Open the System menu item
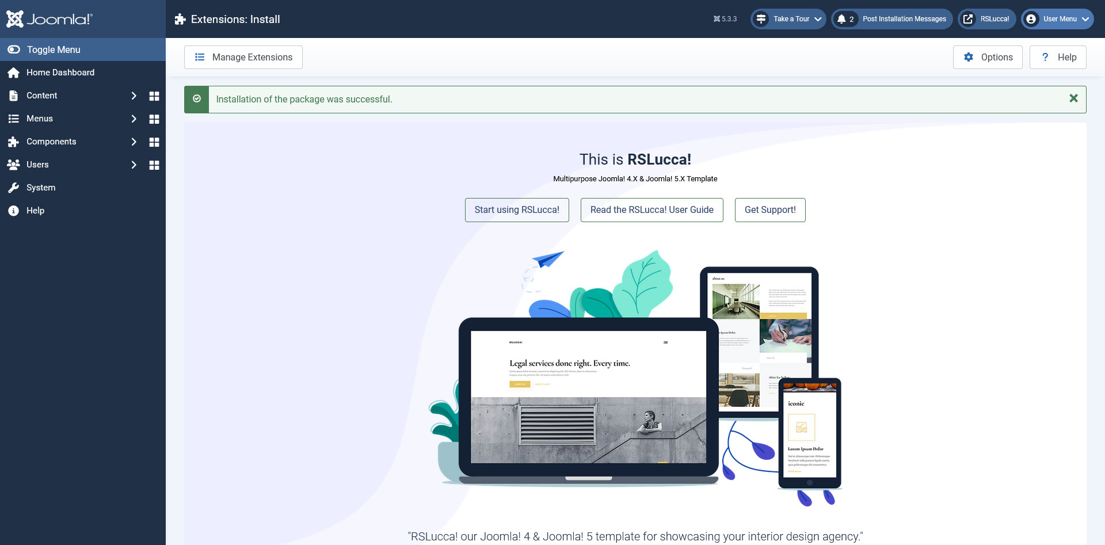The height and width of the screenshot is (545, 1105). 41,188
